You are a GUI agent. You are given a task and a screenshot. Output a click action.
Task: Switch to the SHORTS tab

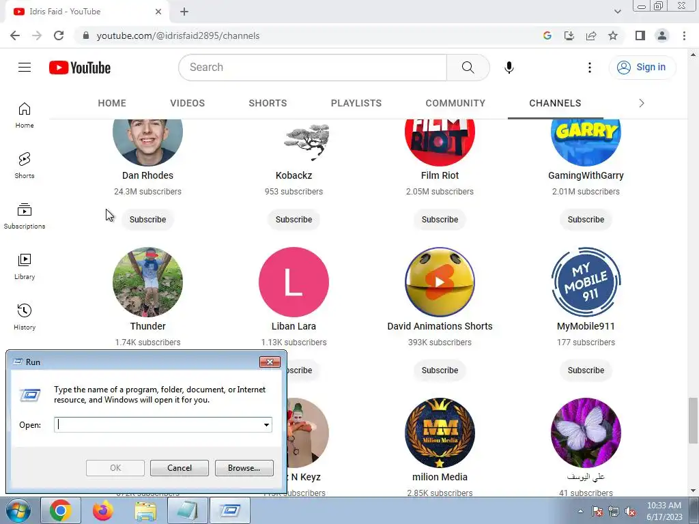point(268,104)
